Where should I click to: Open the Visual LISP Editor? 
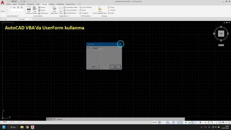coord(70,10)
